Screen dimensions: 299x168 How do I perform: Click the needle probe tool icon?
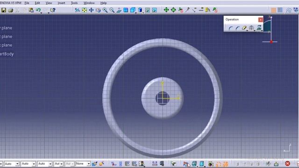pos(187,10)
